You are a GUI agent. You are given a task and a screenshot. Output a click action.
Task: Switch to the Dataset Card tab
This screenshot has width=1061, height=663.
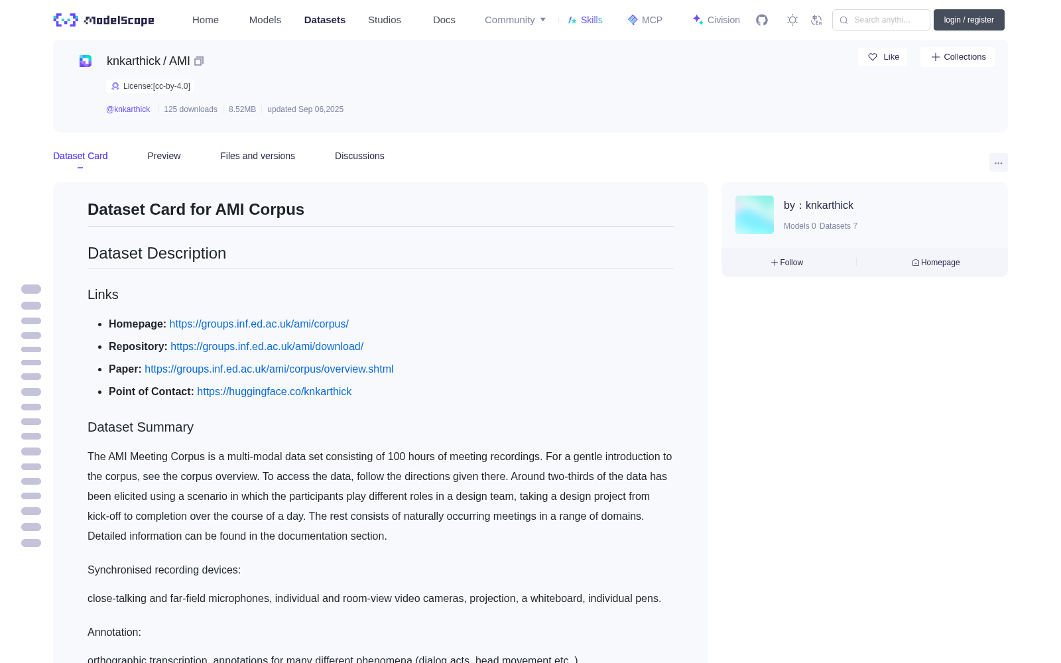80,156
